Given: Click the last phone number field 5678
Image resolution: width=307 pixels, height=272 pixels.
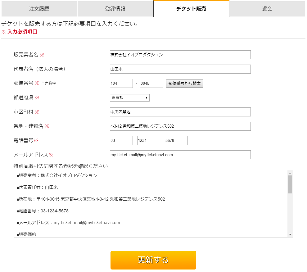Looking at the screenshot, I should [176, 141].
